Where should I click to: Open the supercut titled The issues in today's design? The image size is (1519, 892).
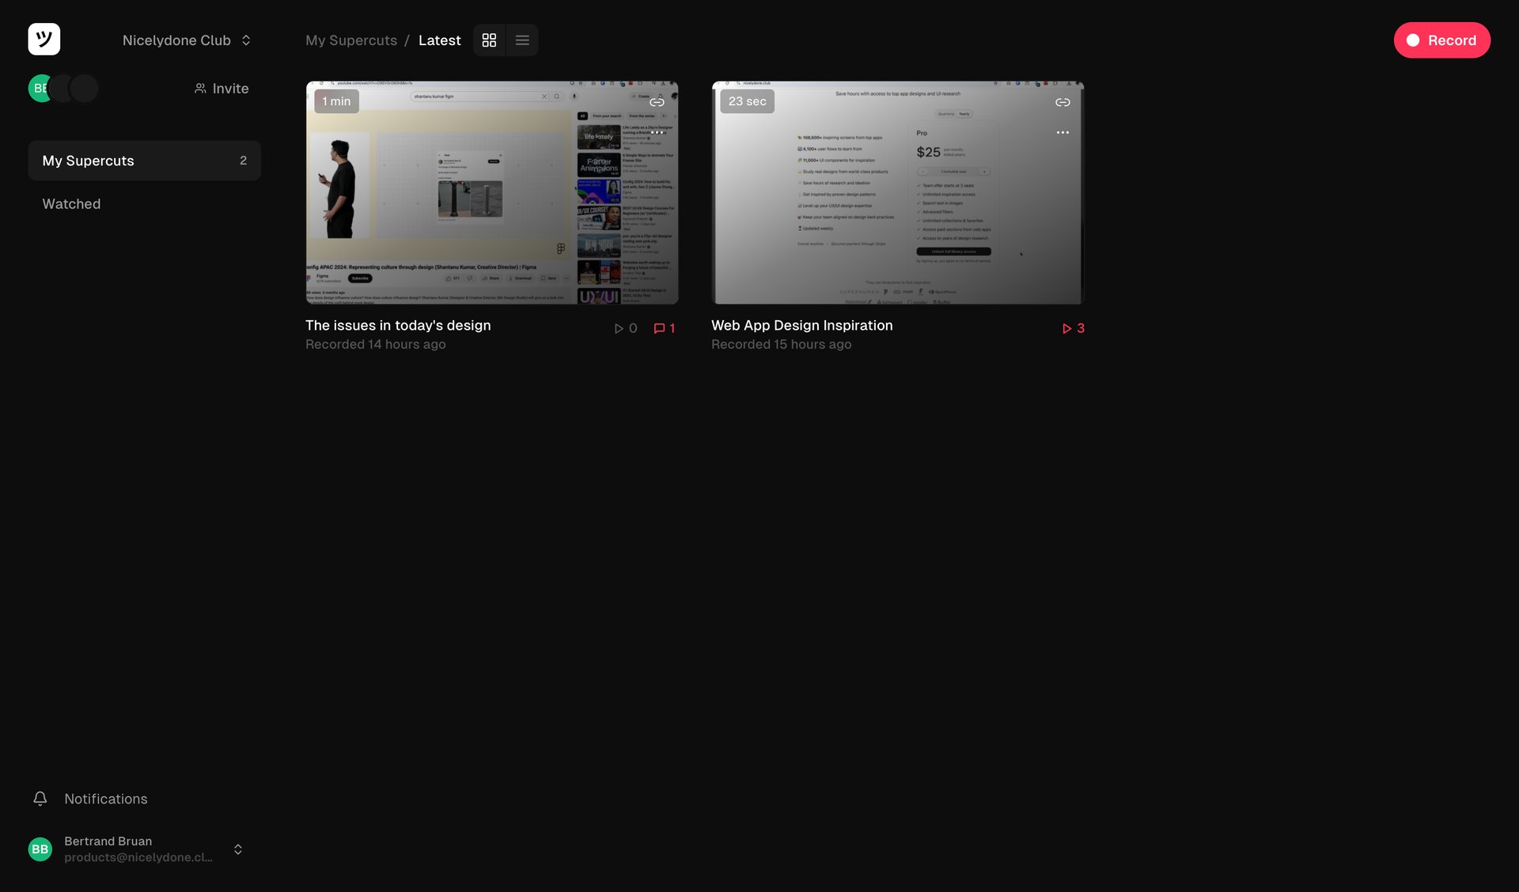point(491,192)
